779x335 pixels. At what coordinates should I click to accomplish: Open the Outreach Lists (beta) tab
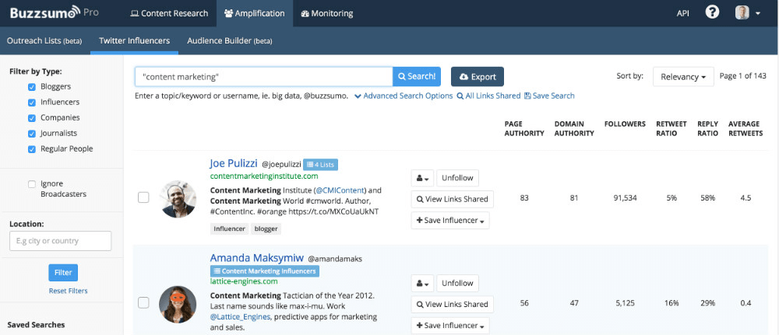(44, 40)
